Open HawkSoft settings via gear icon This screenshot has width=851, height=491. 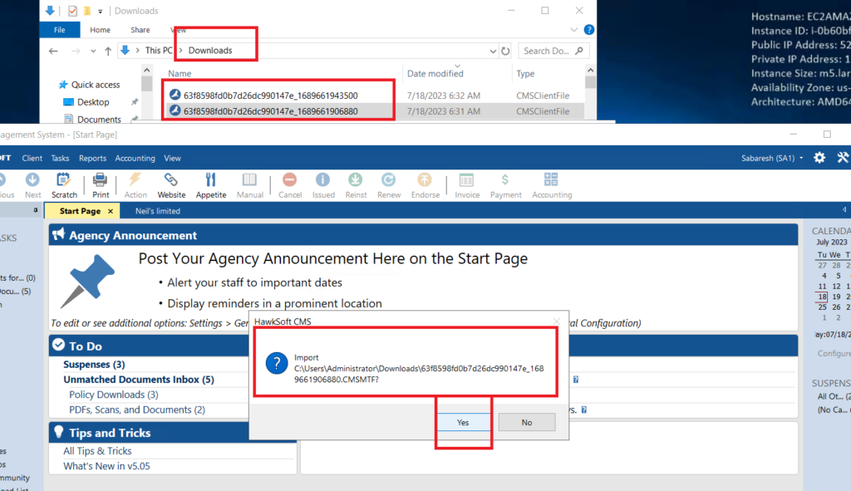point(819,157)
